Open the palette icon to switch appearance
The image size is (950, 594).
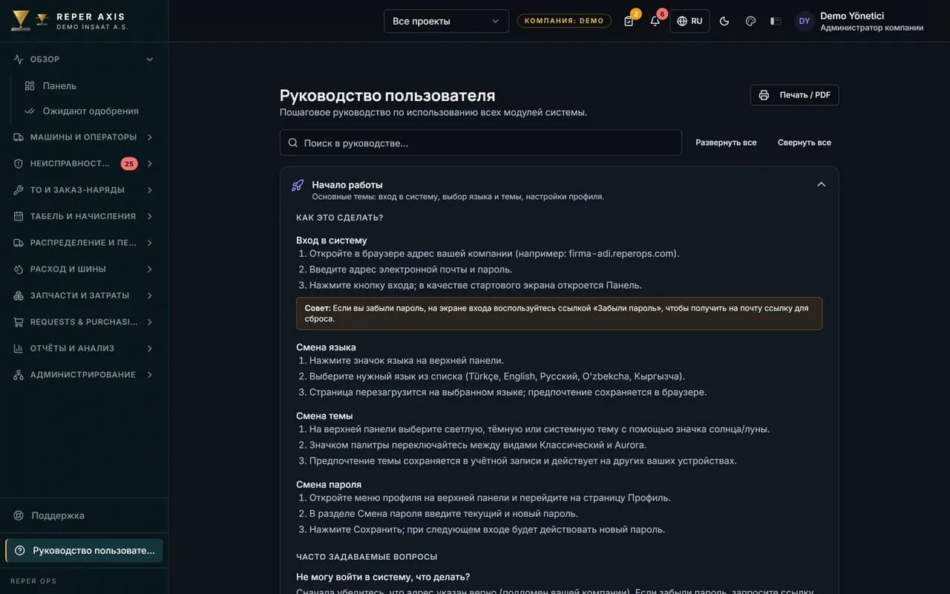click(750, 21)
